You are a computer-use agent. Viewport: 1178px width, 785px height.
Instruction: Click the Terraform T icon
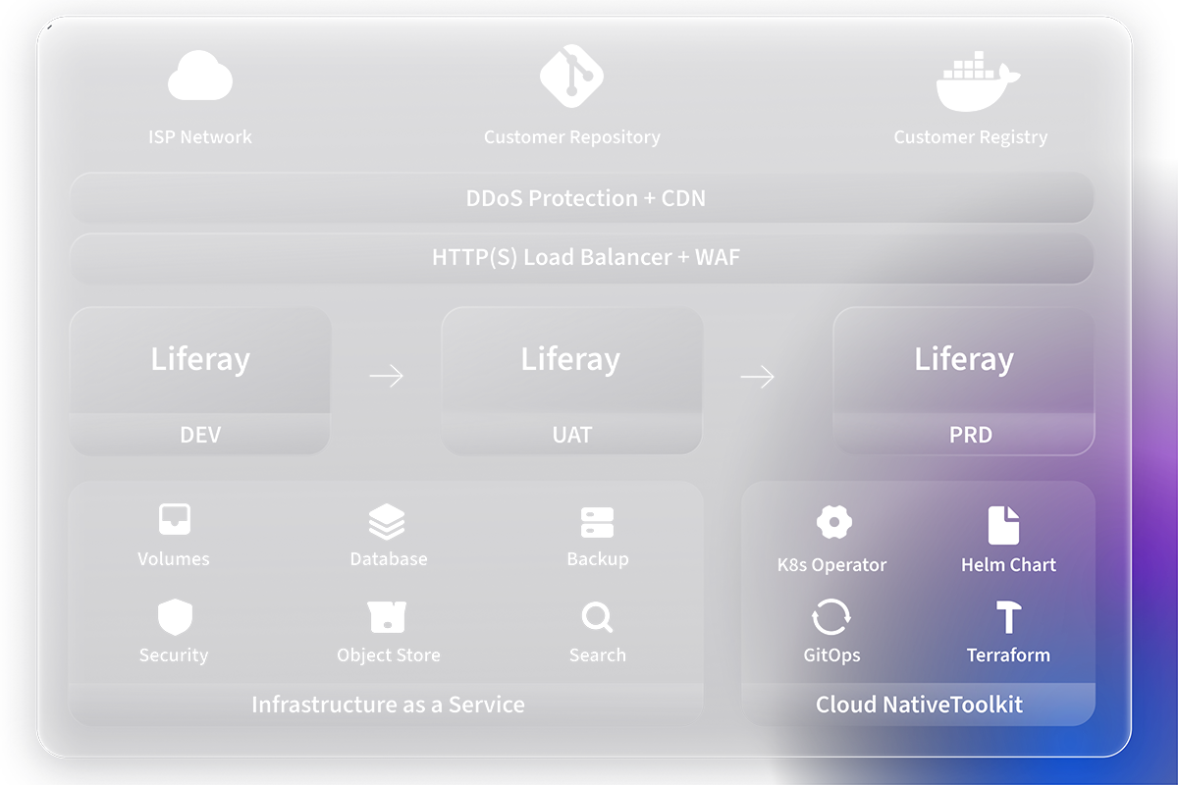pos(1008,617)
